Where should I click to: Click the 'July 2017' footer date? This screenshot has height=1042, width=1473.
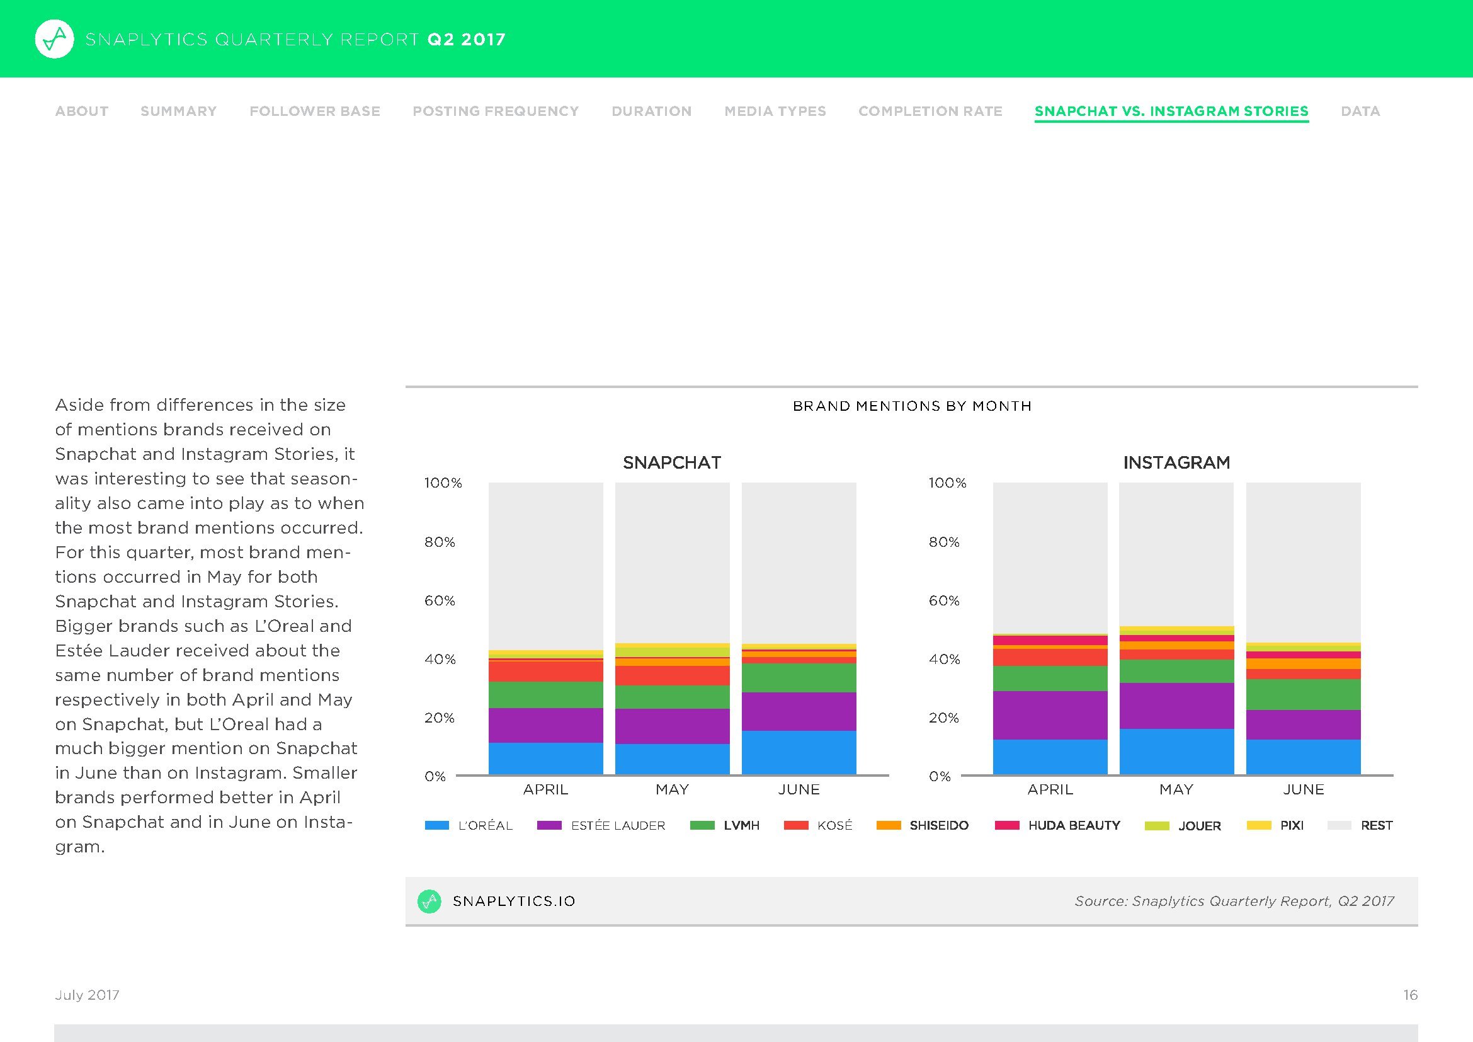88,995
